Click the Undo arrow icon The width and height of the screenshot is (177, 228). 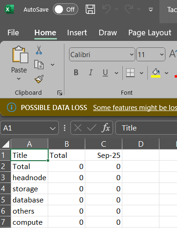tap(107, 9)
